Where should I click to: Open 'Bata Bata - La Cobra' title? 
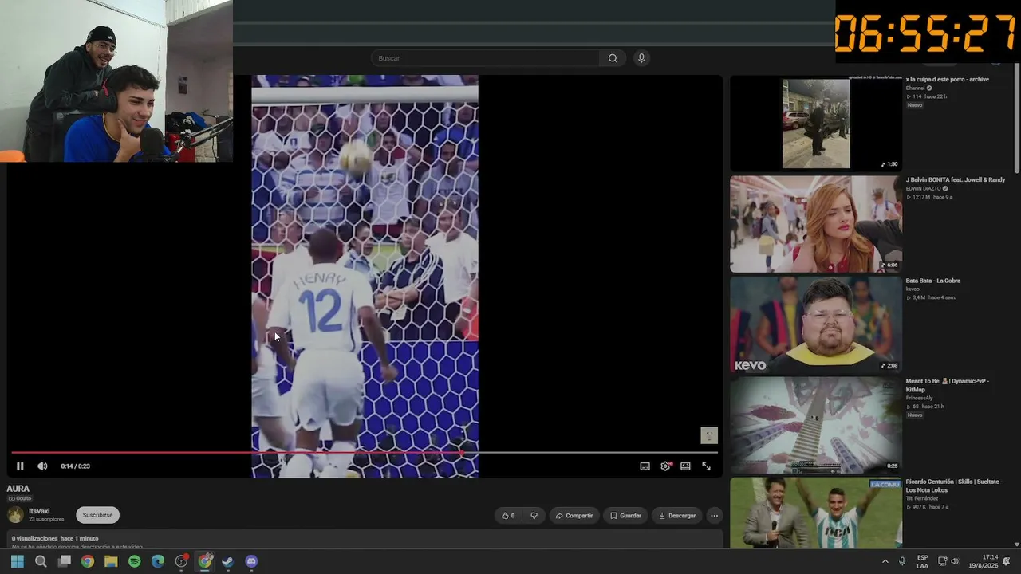(x=933, y=281)
